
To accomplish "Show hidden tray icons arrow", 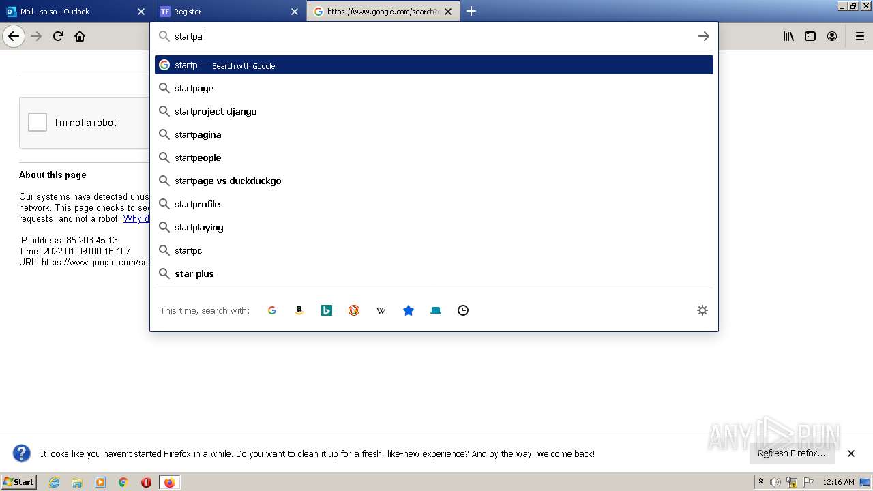I will tap(760, 482).
